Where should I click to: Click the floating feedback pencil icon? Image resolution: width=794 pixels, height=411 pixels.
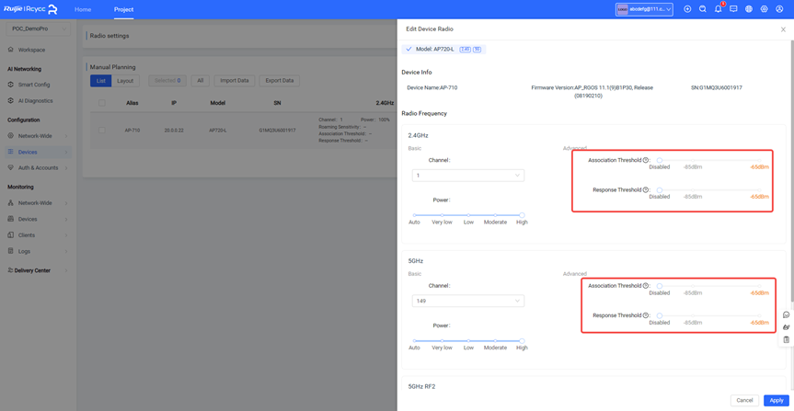[786, 327]
